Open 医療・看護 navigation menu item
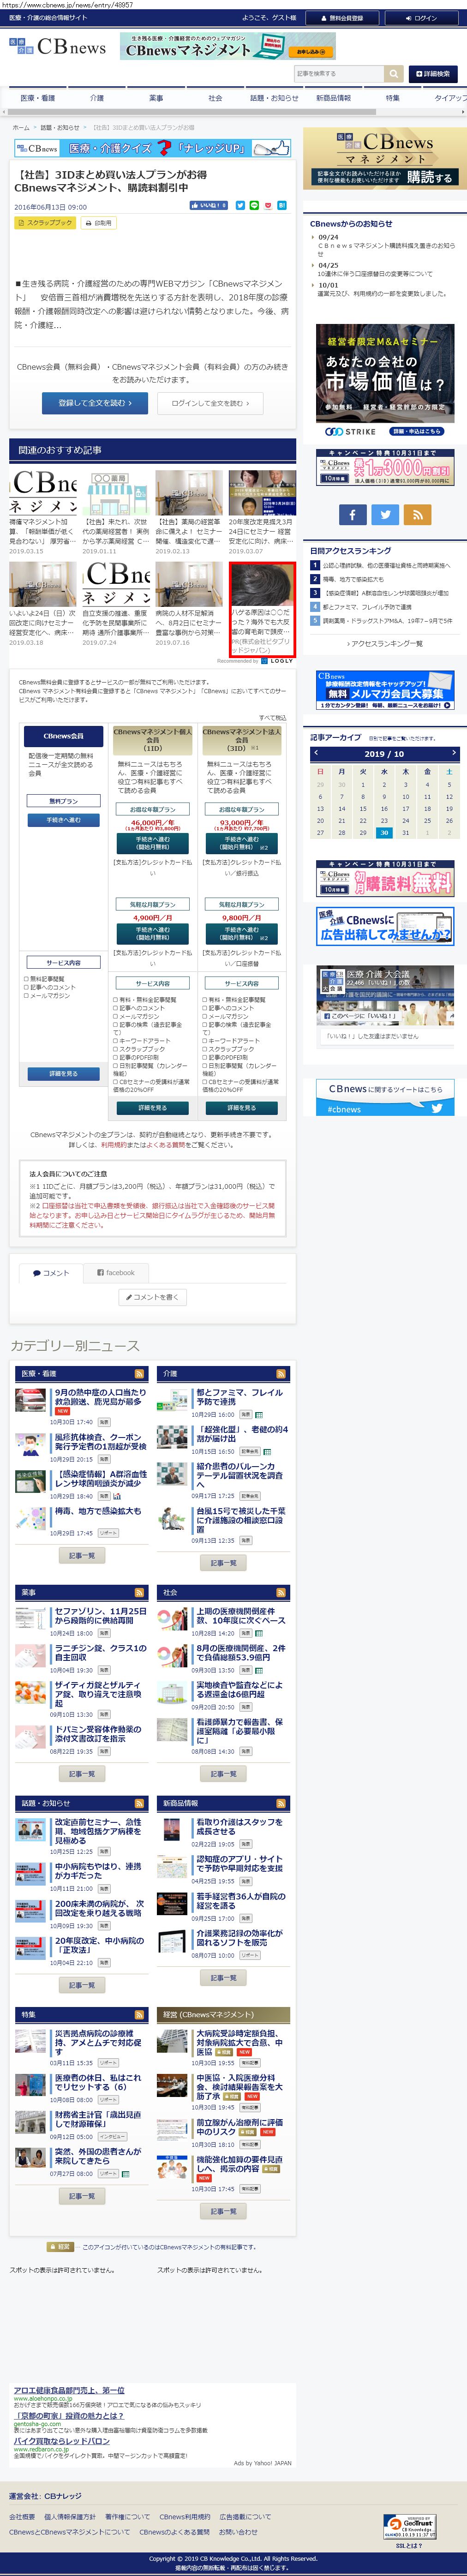467x2576 pixels. click(x=38, y=98)
